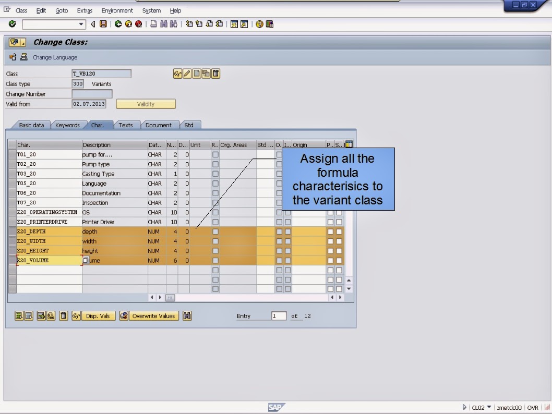Click the Create blank page icon next to Class
Image resolution: width=552 pixels, height=414 pixels.
tap(197, 74)
